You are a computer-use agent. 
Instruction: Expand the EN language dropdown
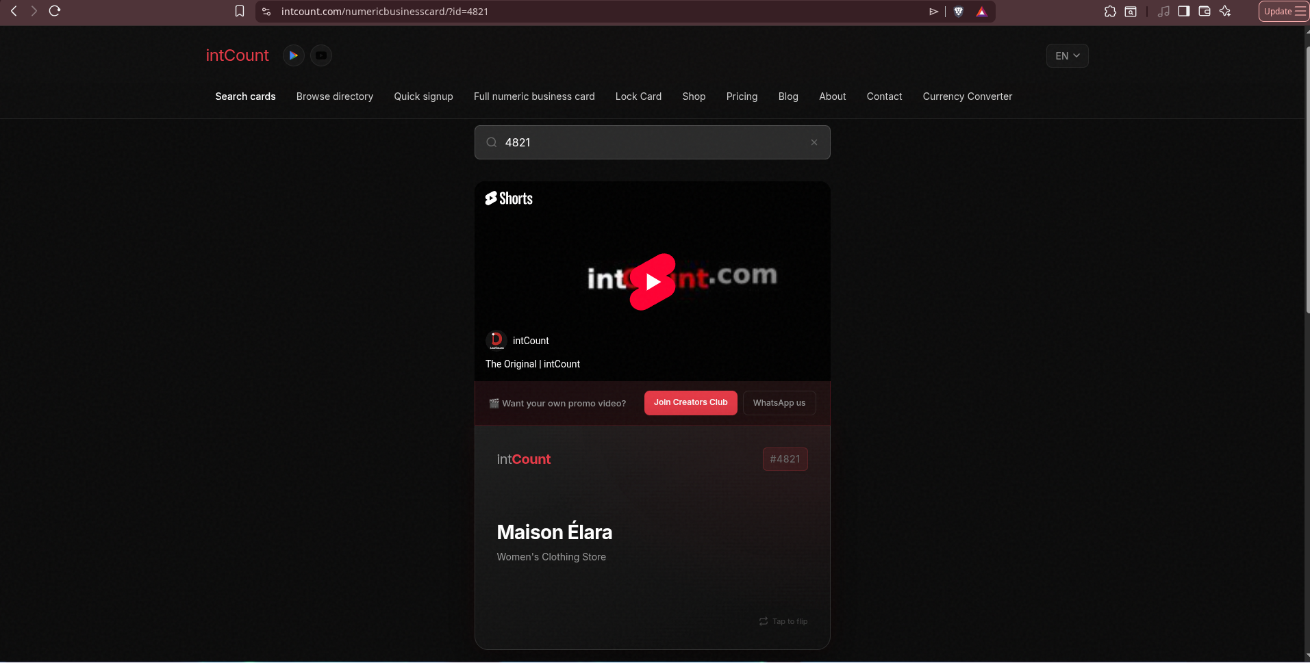click(x=1067, y=55)
